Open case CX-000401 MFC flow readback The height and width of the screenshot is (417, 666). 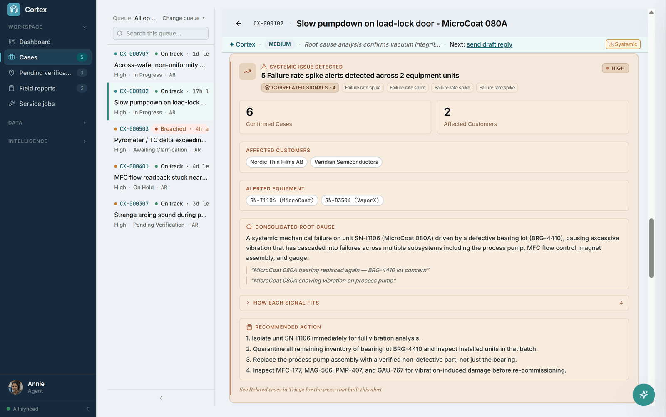161,177
